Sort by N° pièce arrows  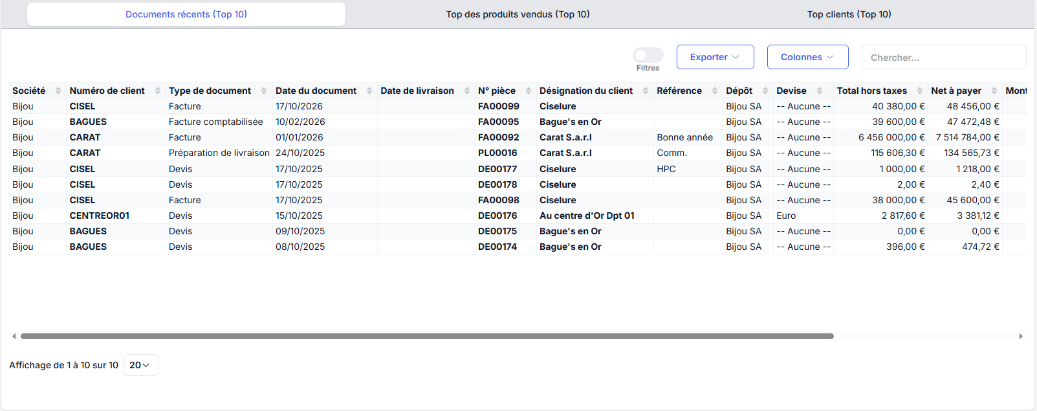[529, 91]
